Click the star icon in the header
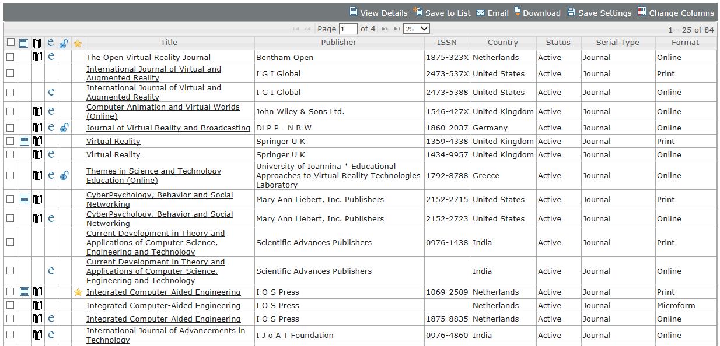 [78, 43]
